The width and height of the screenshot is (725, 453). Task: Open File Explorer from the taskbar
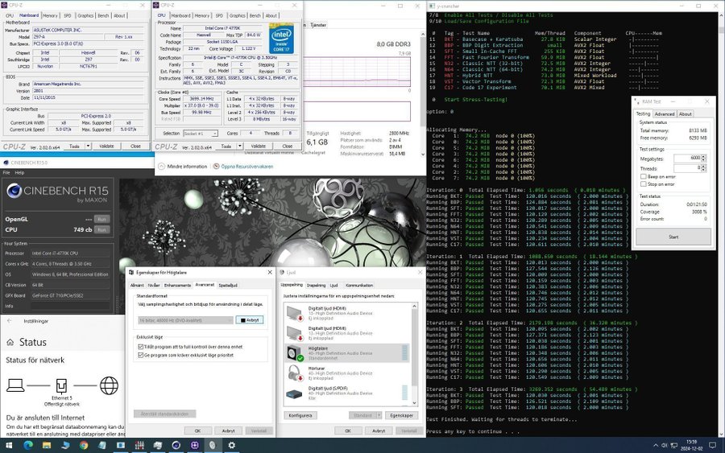[46, 445]
